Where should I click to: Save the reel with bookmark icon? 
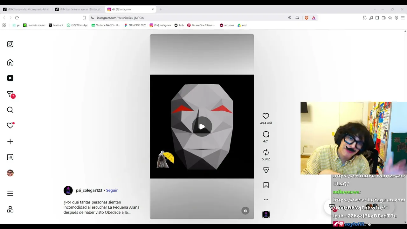point(266,185)
